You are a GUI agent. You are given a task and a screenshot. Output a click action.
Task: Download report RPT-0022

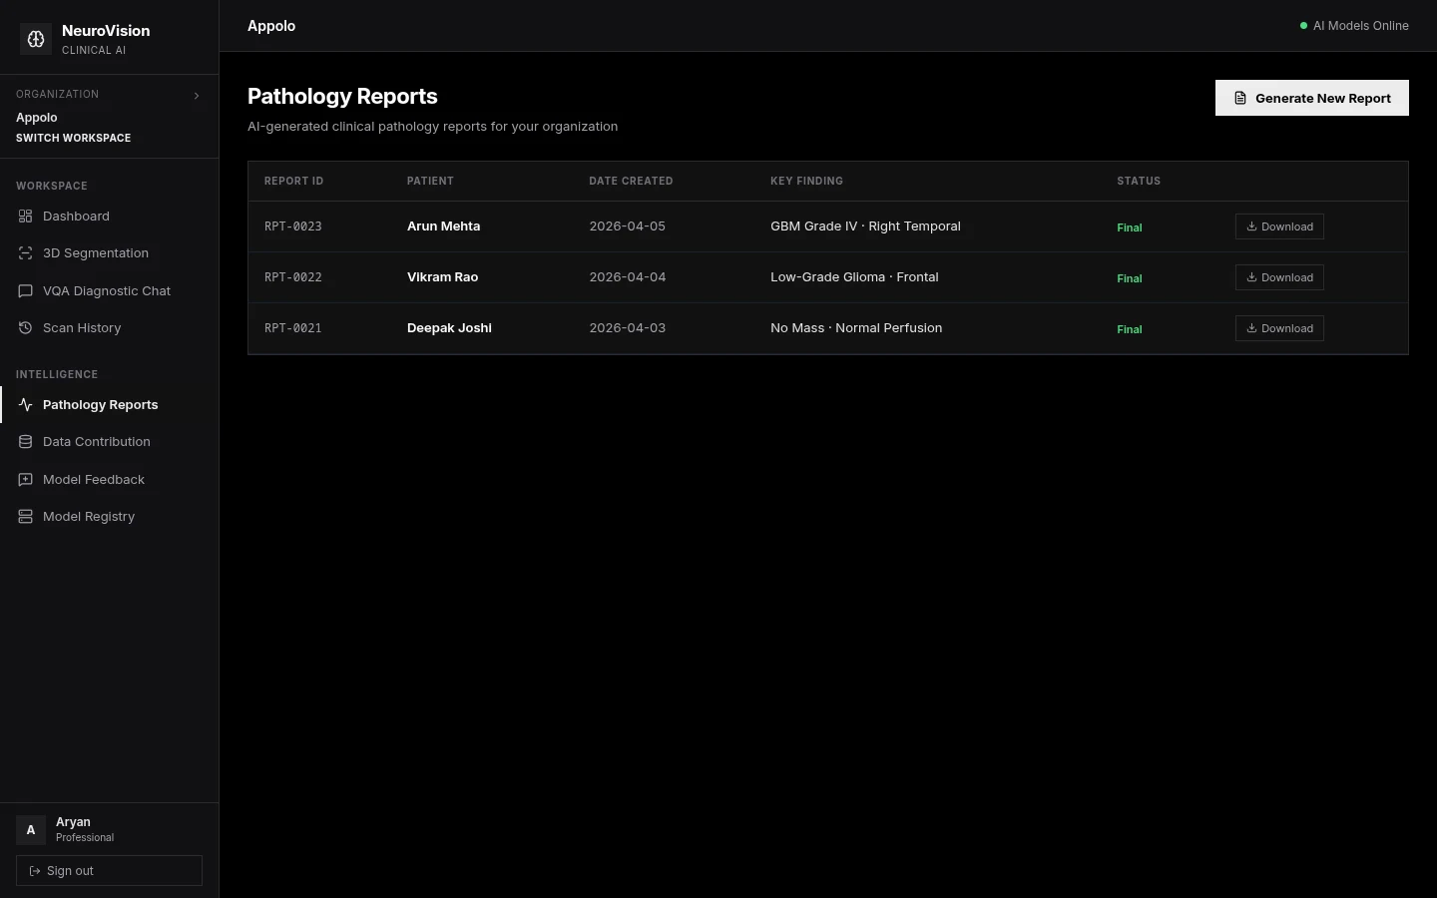coord(1279,277)
